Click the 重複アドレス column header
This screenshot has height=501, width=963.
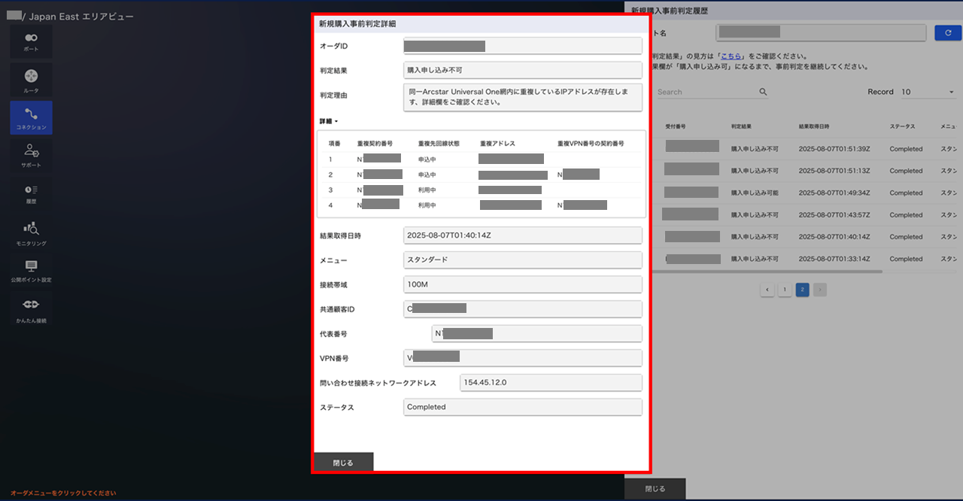point(497,143)
